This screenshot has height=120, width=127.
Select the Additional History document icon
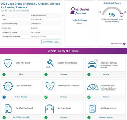[92, 109]
